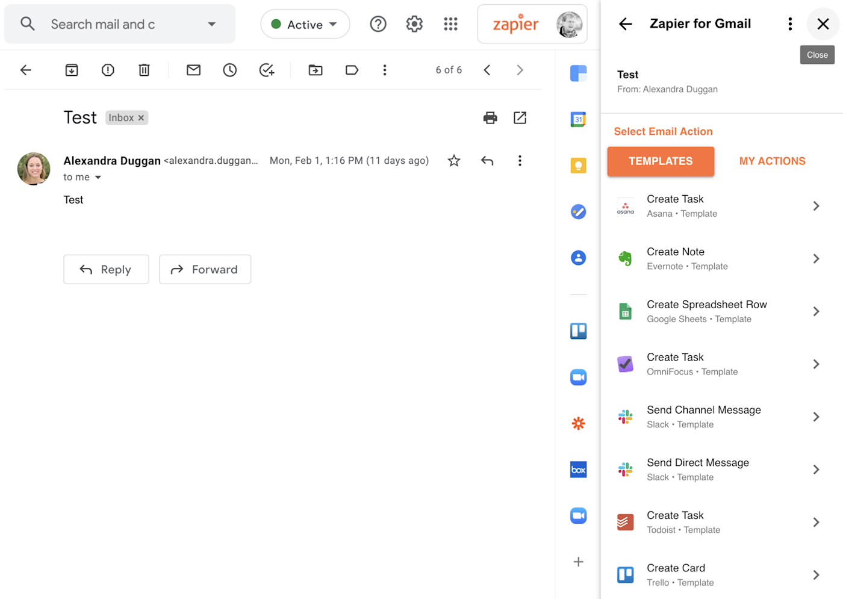This screenshot has width=843, height=599.
Task: Open Contacts in side panel
Action: click(x=578, y=258)
